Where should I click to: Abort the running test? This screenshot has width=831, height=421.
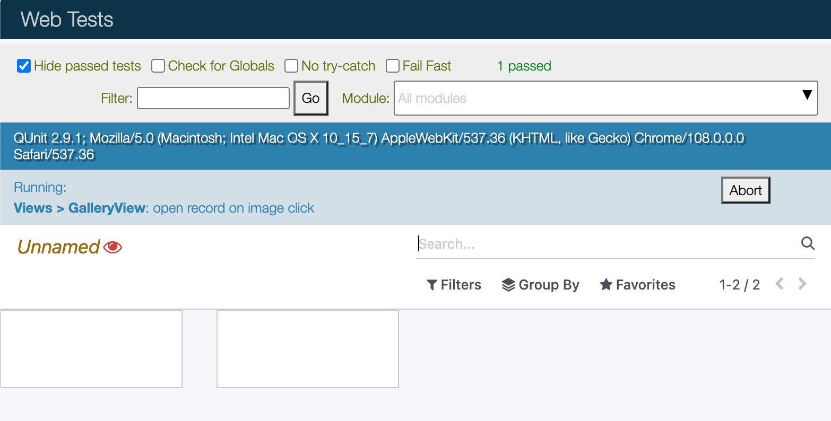tap(745, 190)
